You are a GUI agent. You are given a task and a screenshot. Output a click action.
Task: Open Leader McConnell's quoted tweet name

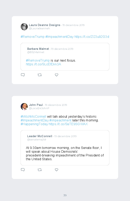pyautogui.click(x=40, y=136)
